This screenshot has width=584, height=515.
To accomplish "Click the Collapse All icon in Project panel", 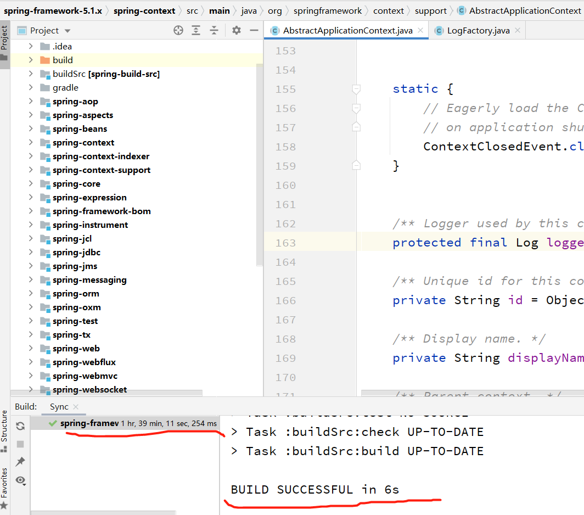I will coord(214,30).
